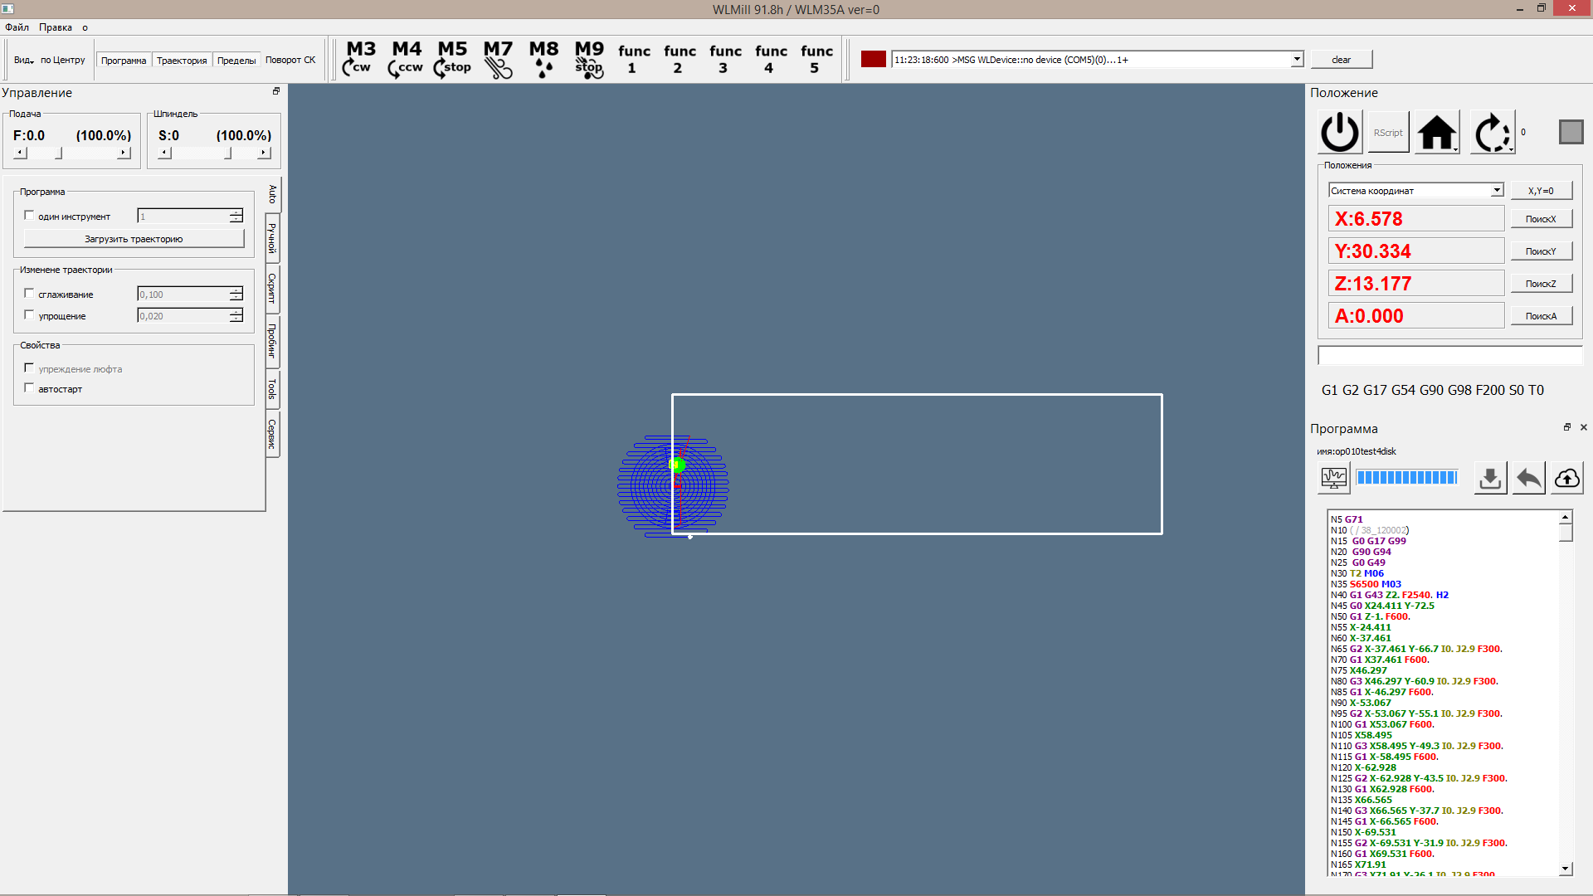Screen dimensions: 1593x896
Task: Check the 'автостарт' option
Action: 30,388
